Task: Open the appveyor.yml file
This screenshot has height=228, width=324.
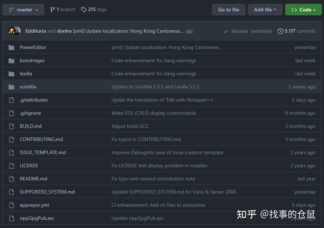Action: [35, 205]
